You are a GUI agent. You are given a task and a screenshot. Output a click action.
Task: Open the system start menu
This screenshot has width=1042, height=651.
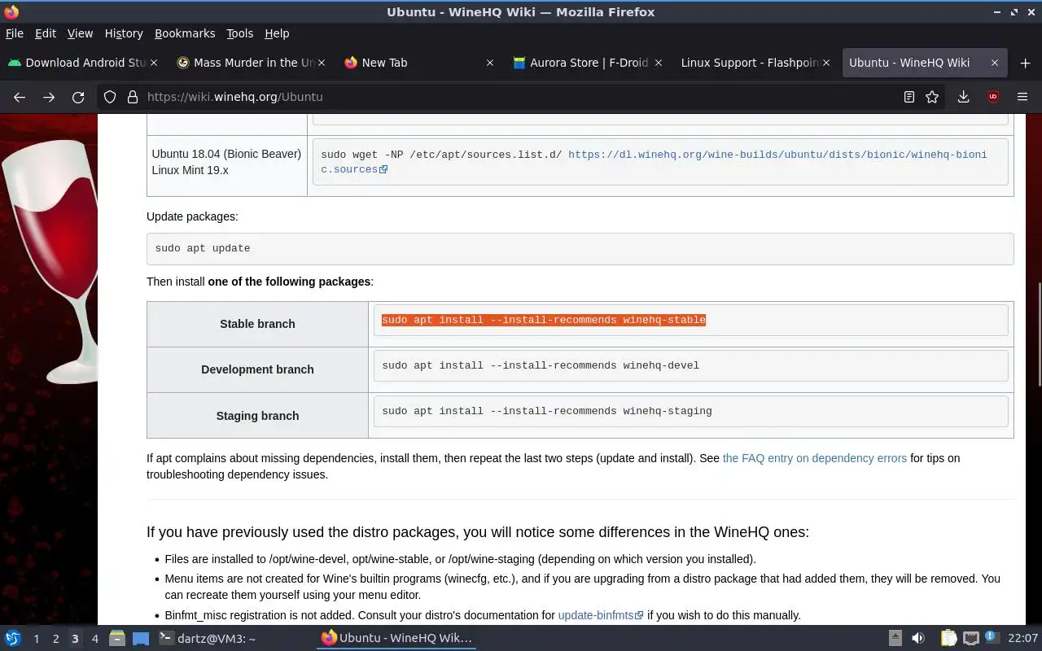click(12, 638)
